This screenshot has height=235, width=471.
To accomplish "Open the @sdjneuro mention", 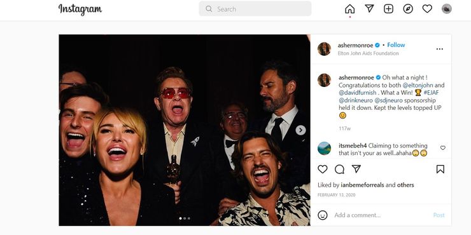I will pos(389,100).
